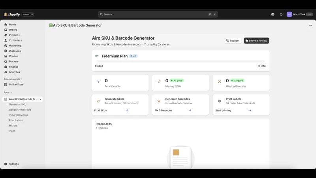Image resolution: width=316 pixels, height=178 pixels.
Task: Expand the Apps section
Action: pos(8,92)
